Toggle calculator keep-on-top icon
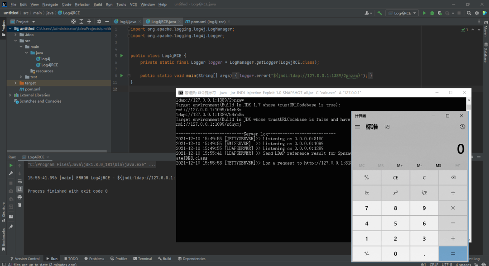Image resolution: width=489 pixels, height=266 pixels. pyautogui.click(x=387, y=127)
